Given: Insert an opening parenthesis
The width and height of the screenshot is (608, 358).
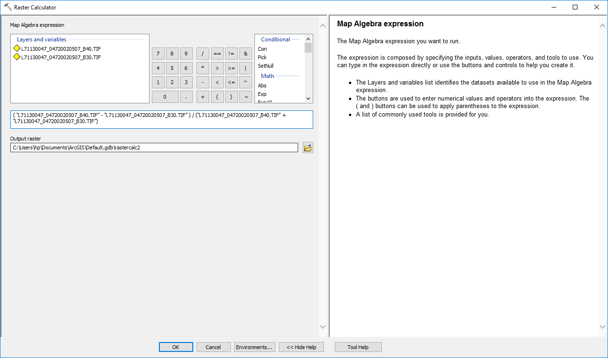Looking at the screenshot, I should (x=217, y=97).
